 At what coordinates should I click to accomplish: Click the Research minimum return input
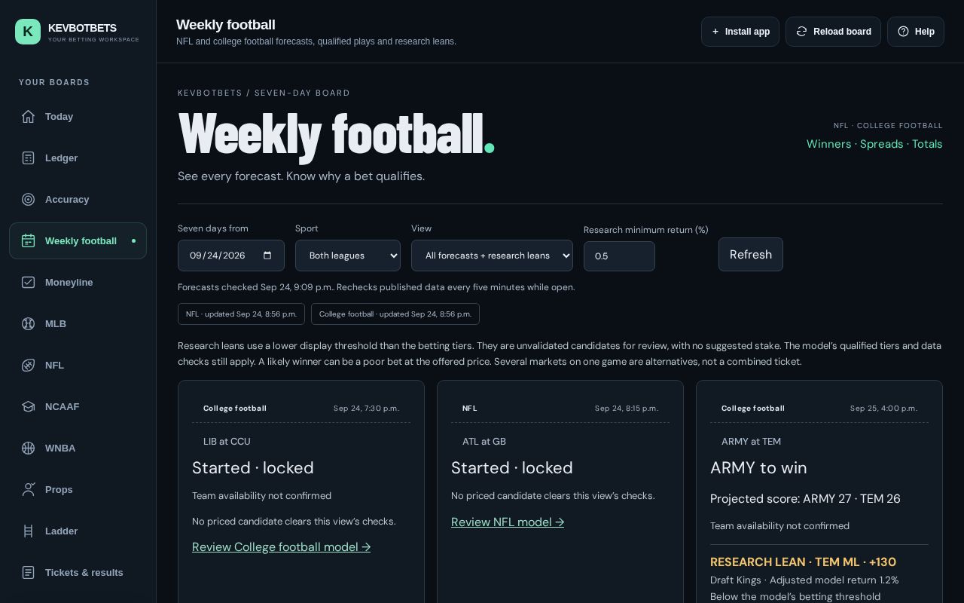[619, 256]
